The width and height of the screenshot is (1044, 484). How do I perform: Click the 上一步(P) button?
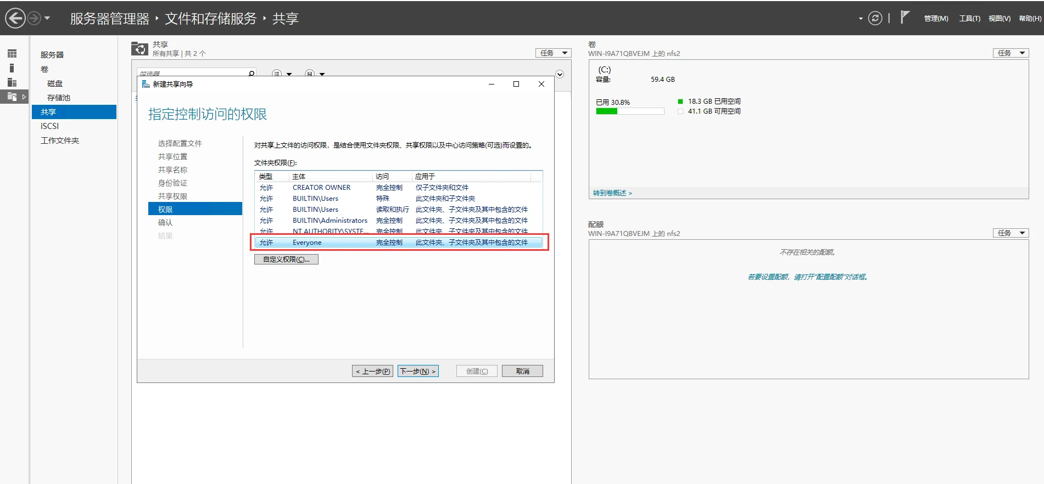pyautogui.click(x=372, y=372)
